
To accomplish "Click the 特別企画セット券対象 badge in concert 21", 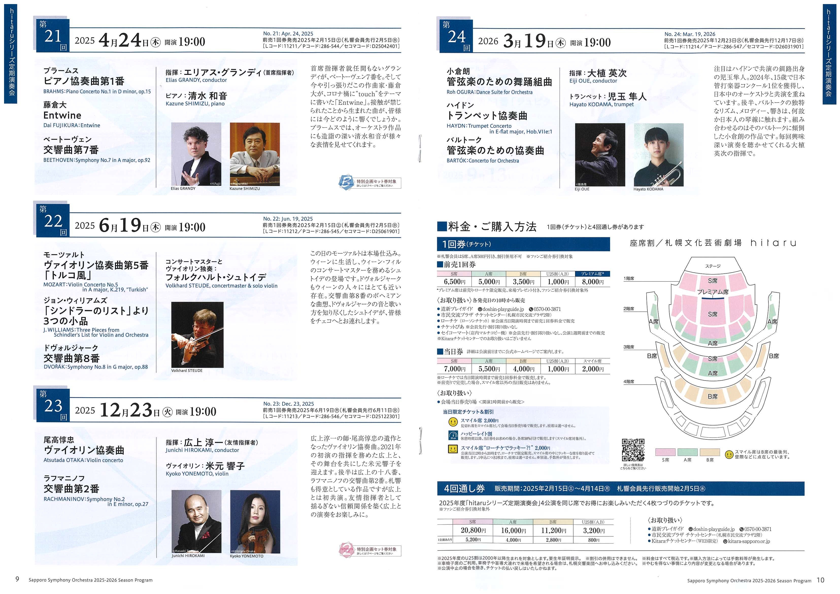I will click(370, 182).
